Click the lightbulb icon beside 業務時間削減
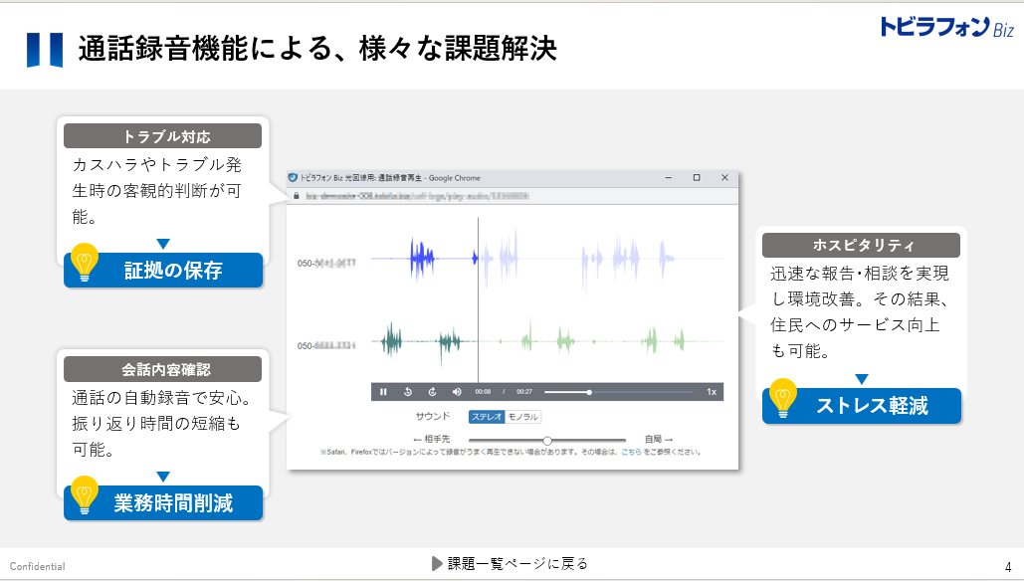This screenshot has width=1024, height=581. click(x=86, y=496)
